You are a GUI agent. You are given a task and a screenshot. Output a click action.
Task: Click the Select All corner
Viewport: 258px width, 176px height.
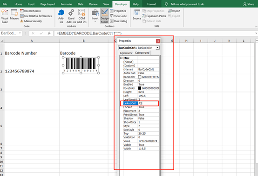click(2, 40)
